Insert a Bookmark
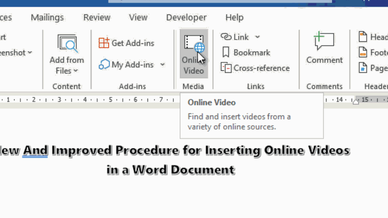 [246, 52]
